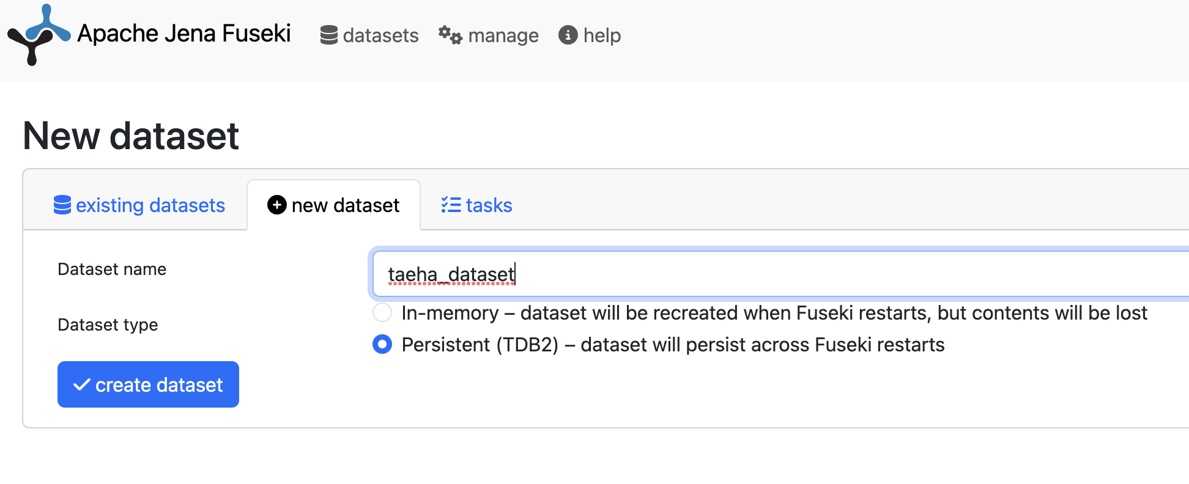This screenshot has height=484, width=1189.
Task: Click the Apache Jena Fuseki title text
Action: [184, 34]
